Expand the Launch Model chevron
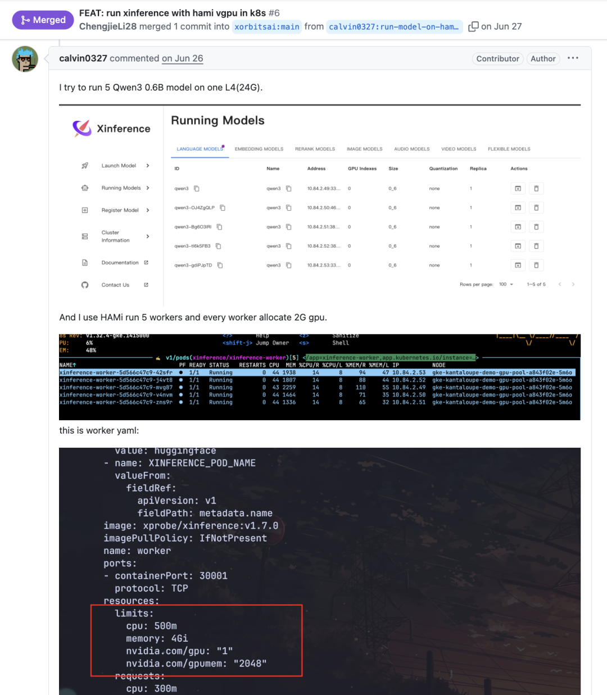Viewport: 607px width, 695px height. click(148, 166)
